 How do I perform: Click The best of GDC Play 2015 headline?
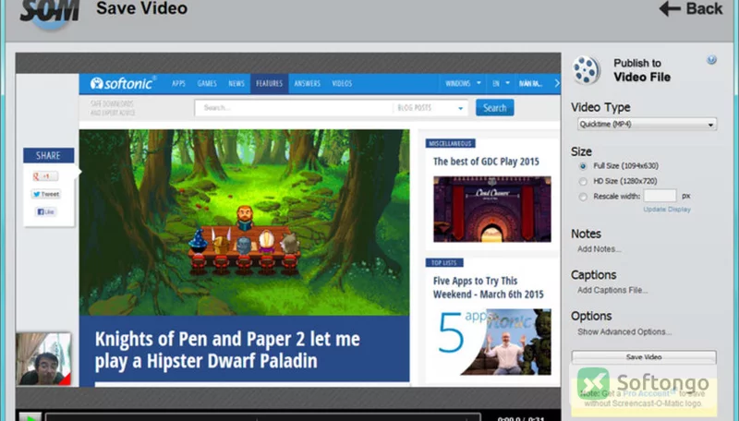tap(486, 162)
